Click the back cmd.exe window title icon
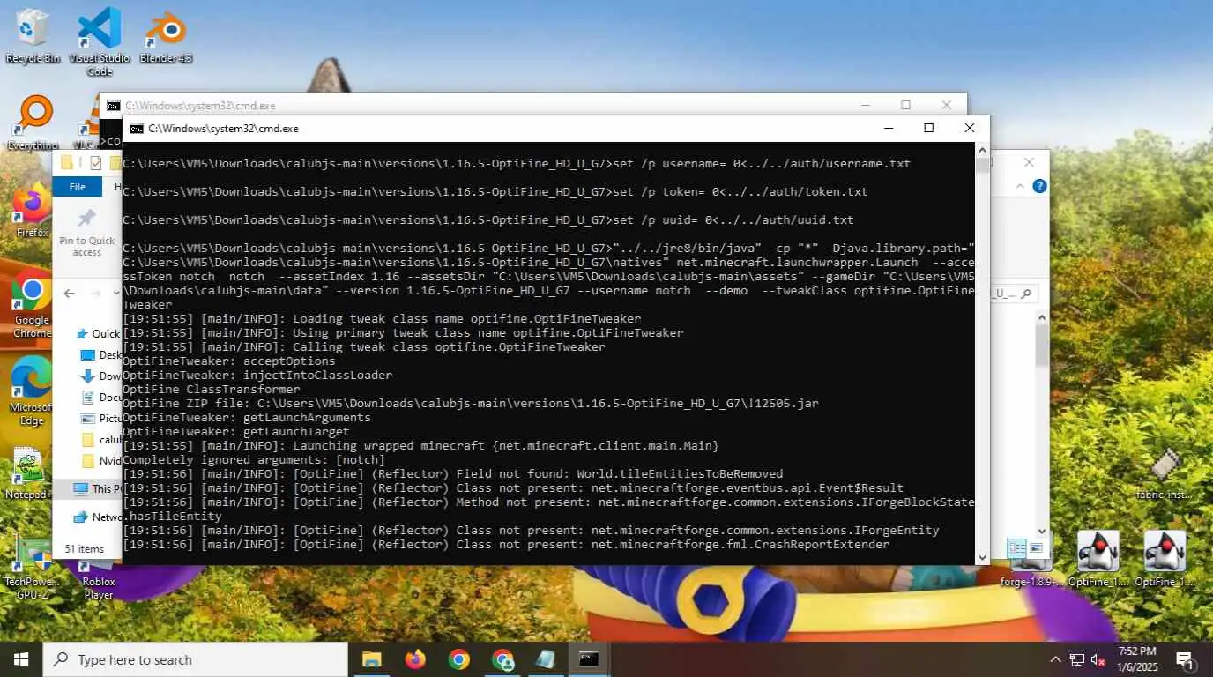The height and width of the screenshot is (677, 1213). tap(114, 105)
